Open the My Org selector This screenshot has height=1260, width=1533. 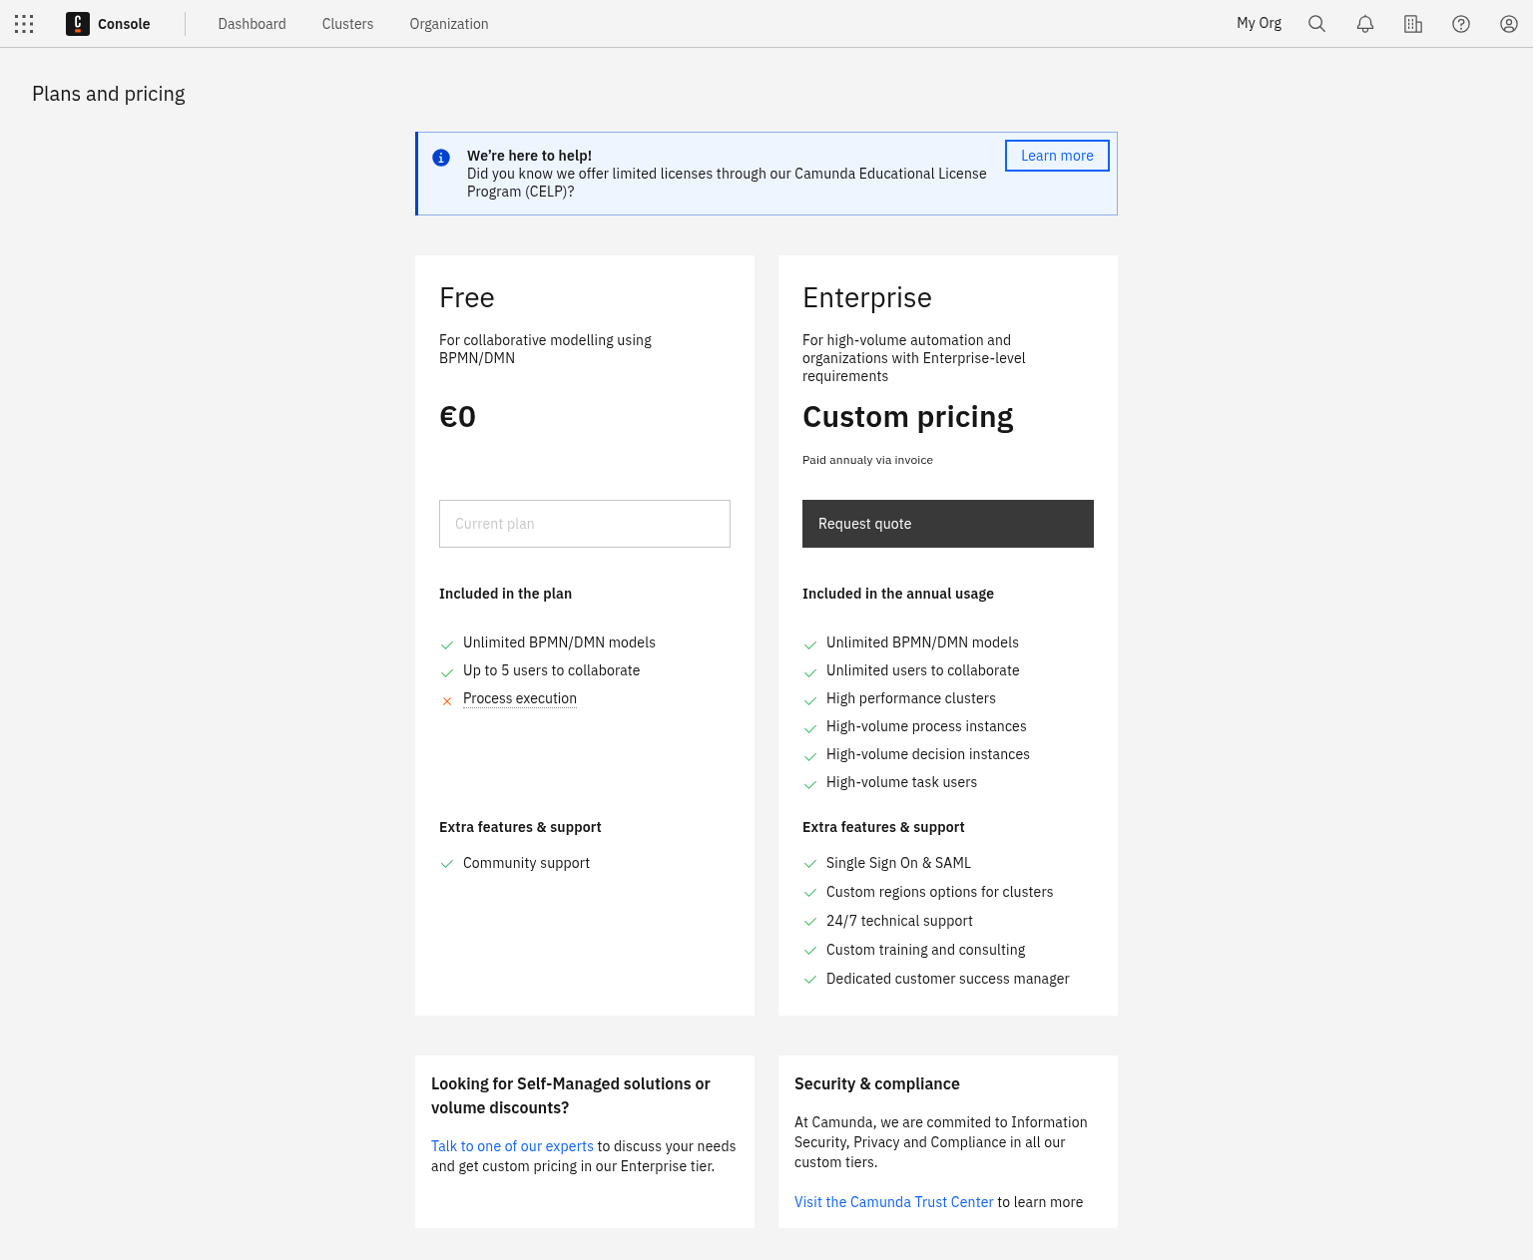click(x=1259, y=23)
